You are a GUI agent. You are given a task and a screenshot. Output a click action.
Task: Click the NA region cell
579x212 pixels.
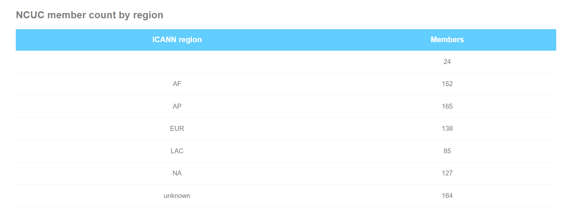click(177, 173)
